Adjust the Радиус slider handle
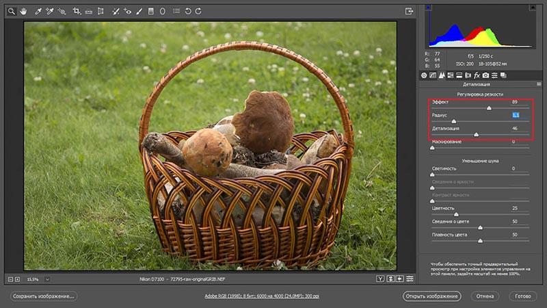Screen dimensions: 547x308 (x=454, y=121)
